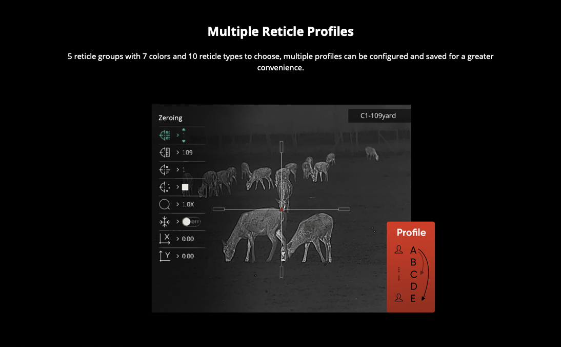Click the C1-109yard label box
The image size is (561, 347).
pos(378,116)
